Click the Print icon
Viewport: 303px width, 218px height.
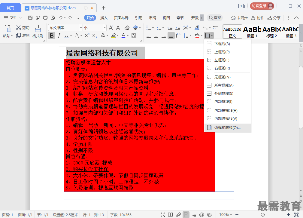coord(45,18)
